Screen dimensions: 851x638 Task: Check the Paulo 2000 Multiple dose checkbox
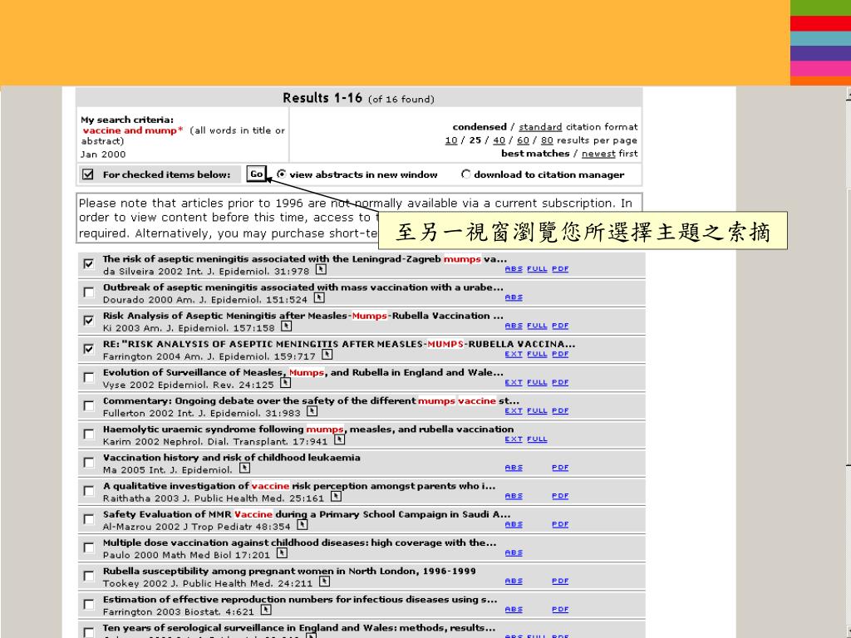tap(88, 547)
